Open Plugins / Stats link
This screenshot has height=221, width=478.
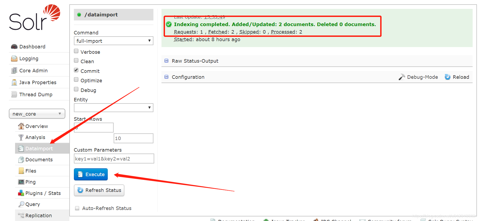click(x=43, y=193)
